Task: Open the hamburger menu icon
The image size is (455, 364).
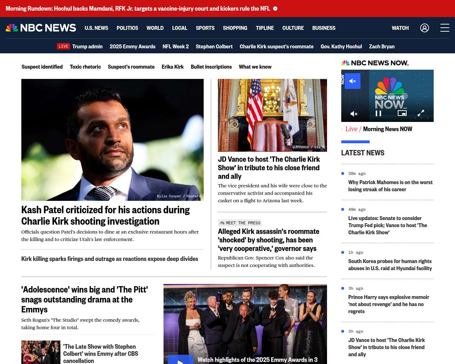Action: point(445,28)
